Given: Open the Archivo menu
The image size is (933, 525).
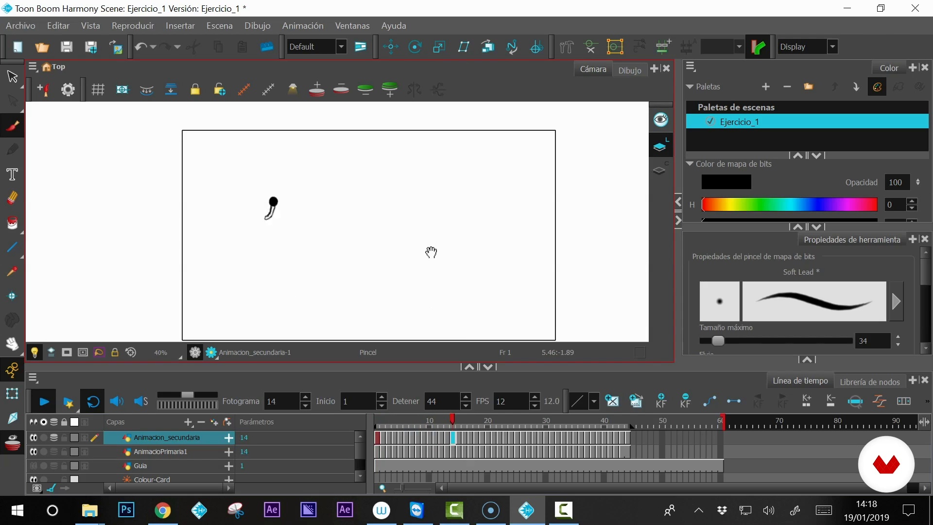Looking at the screenshot, I should (20, 25).
